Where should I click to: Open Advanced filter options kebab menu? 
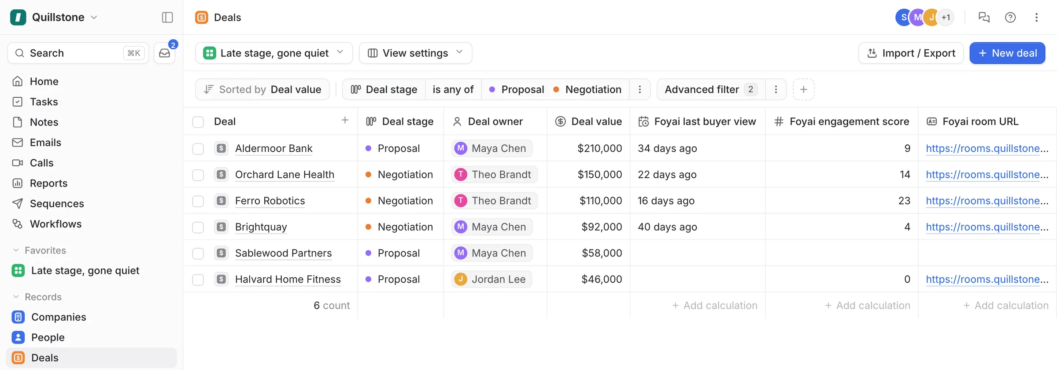point(776,89)
